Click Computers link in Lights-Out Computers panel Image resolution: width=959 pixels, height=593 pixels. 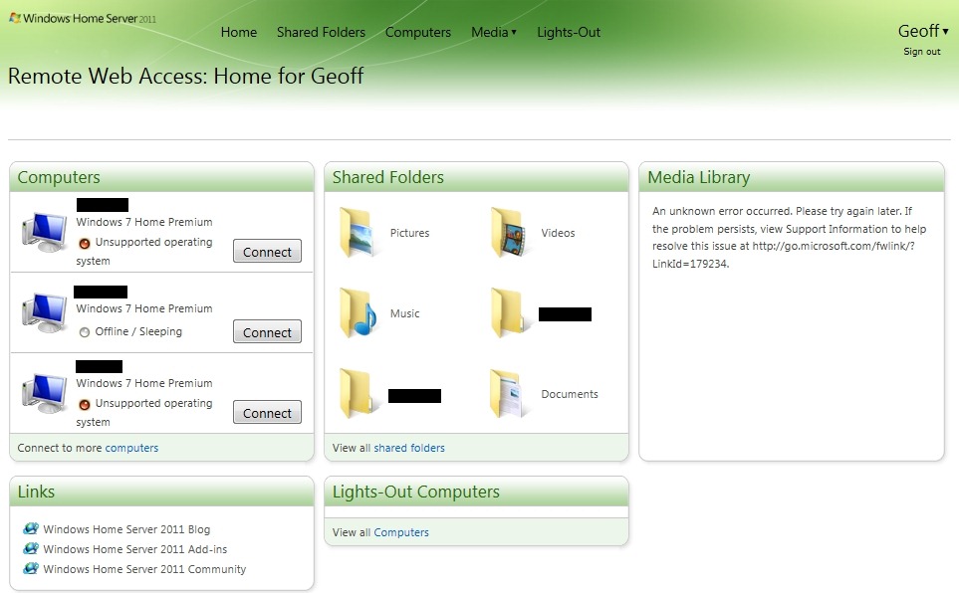[x=401, y=532]
